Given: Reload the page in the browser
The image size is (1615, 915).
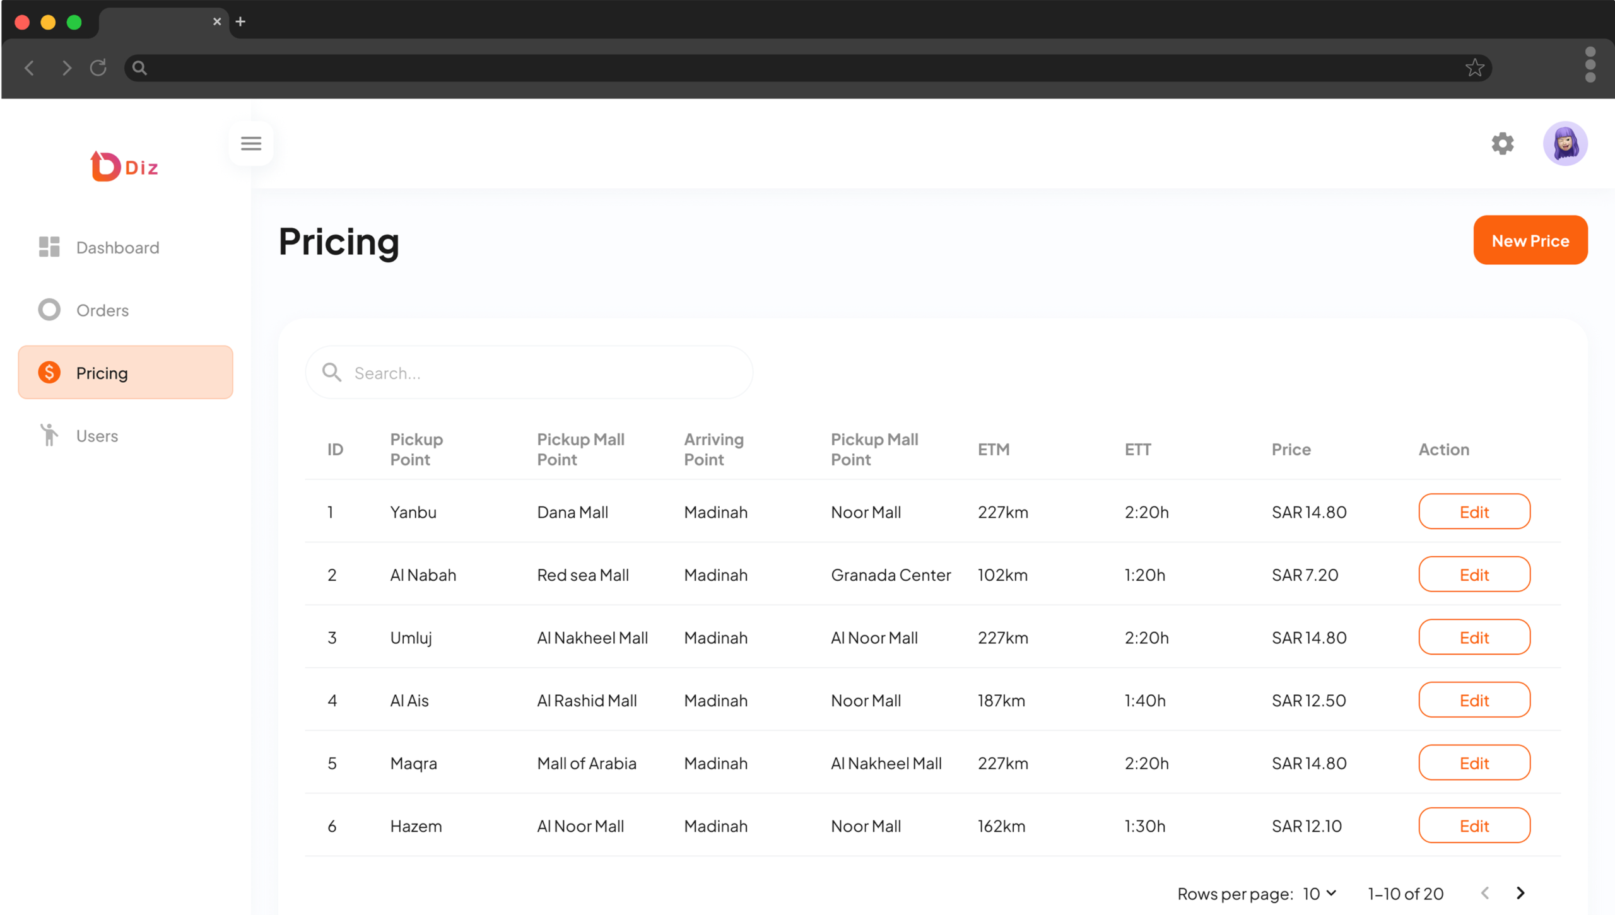Looking at the screenshot, I should click(98, 67).
